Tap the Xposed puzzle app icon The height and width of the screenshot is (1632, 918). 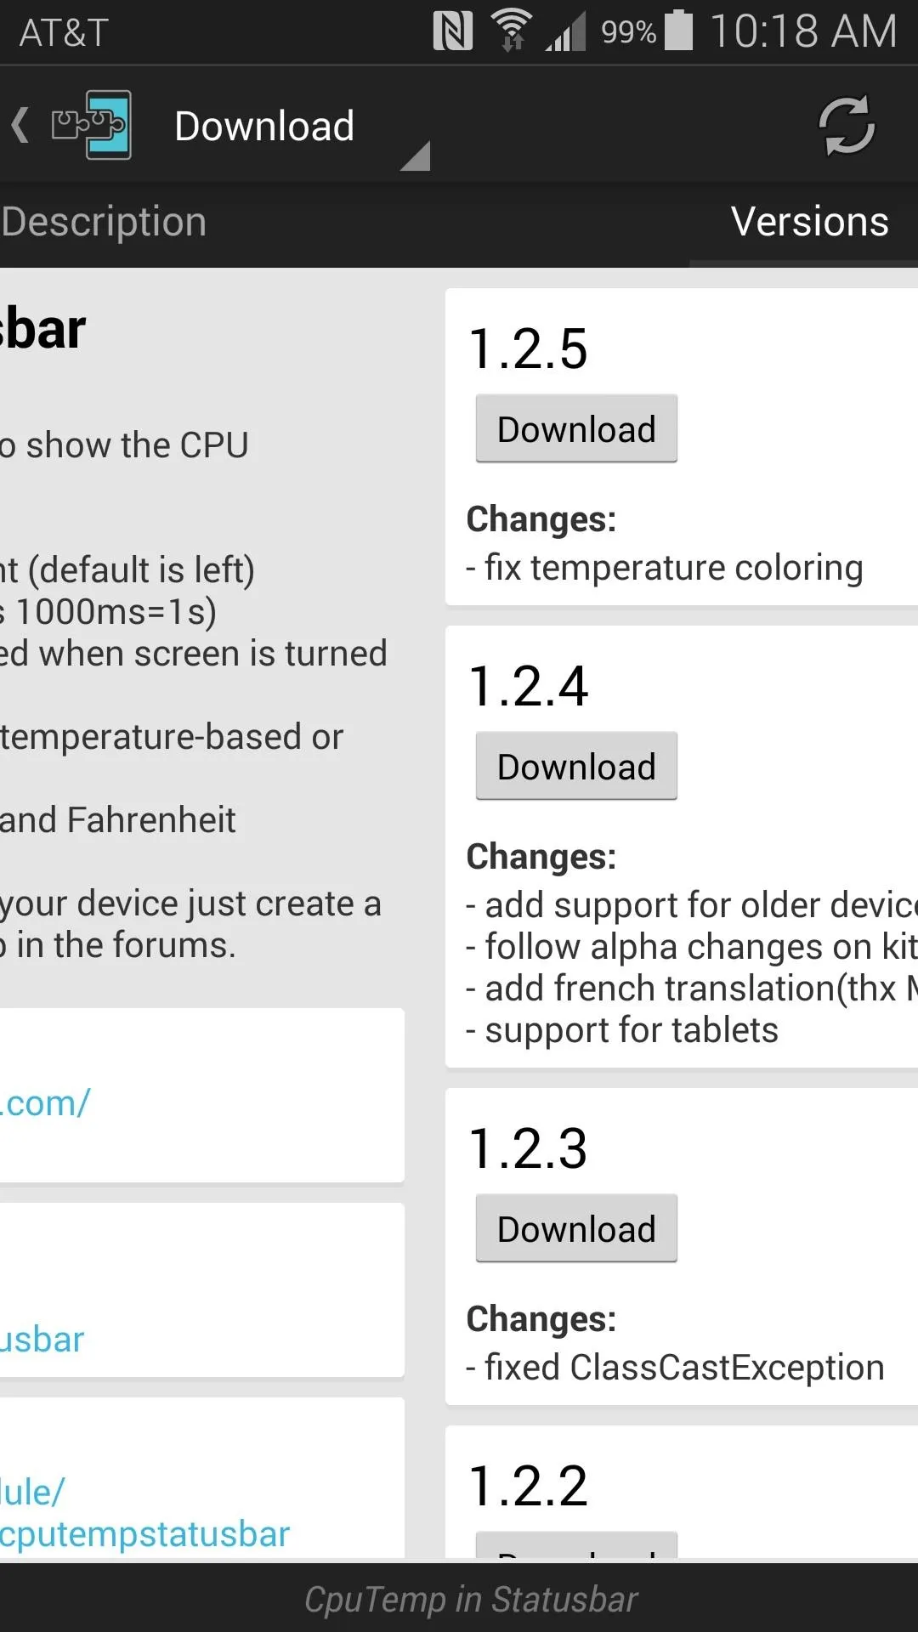coord(91,125)
